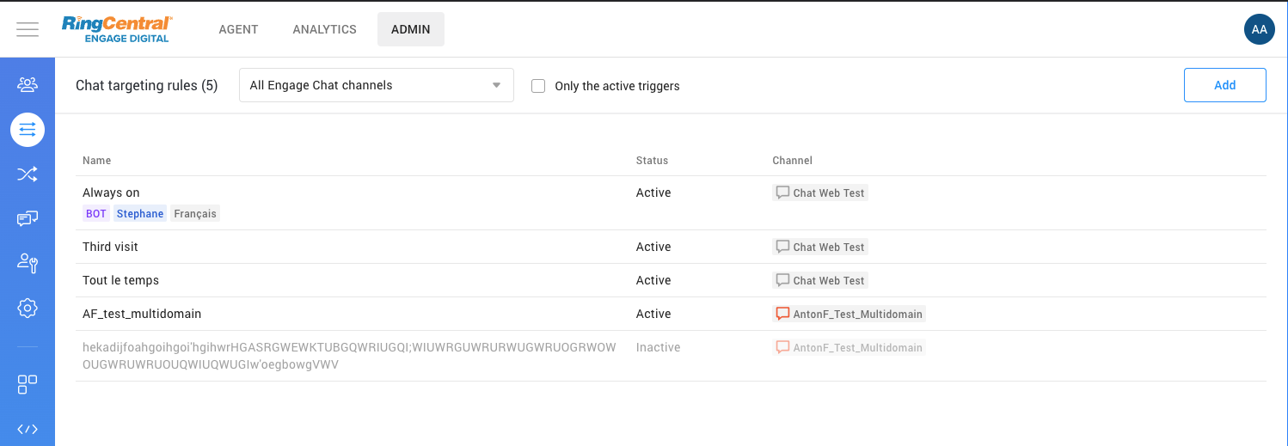1288x446 pixels.
Task: Open the hamburger menu
Action: (28, 29)
